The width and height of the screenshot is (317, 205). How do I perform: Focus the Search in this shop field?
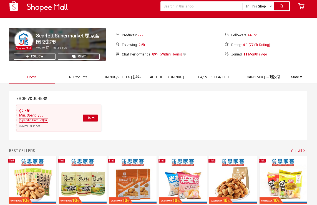coord(201,6)
